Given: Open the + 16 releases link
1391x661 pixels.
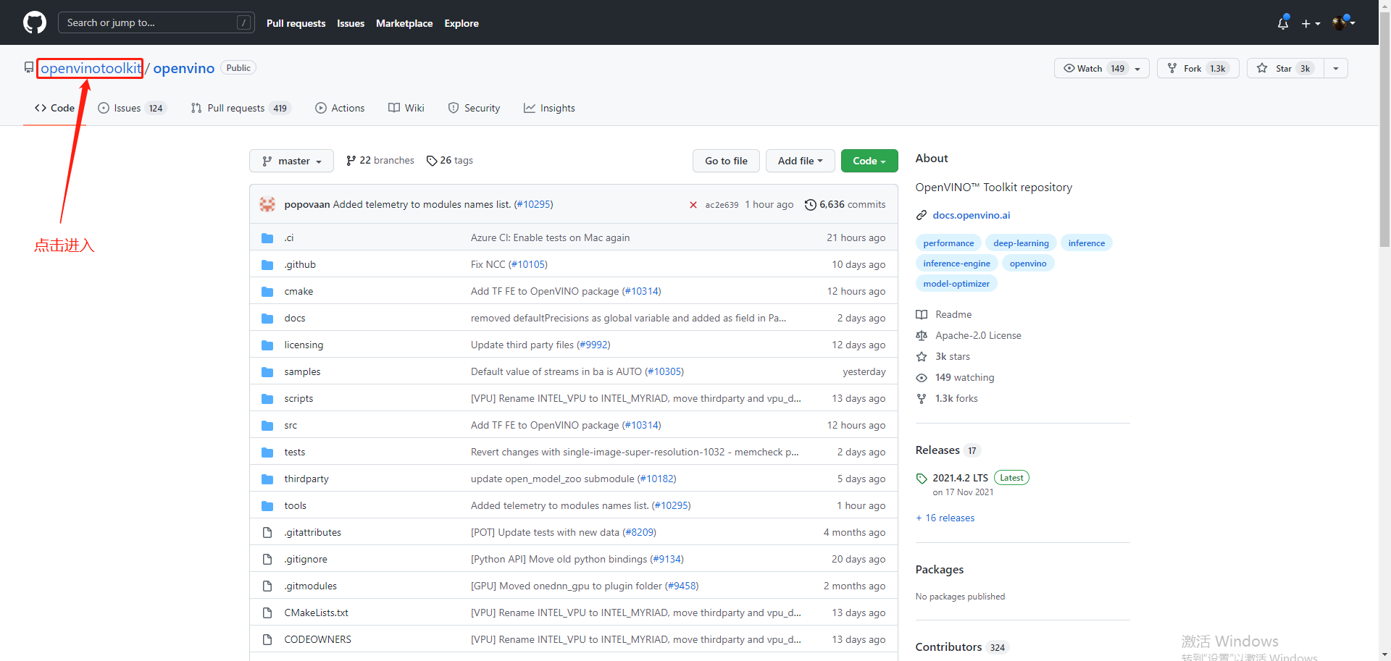Looking at the screenshot, I should point(945,518).
